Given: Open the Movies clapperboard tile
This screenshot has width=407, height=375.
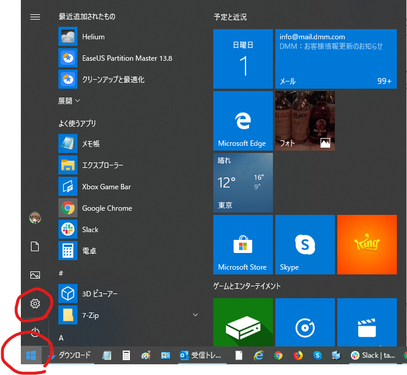Looking at the screenshot, I should (x=367, y=323).
